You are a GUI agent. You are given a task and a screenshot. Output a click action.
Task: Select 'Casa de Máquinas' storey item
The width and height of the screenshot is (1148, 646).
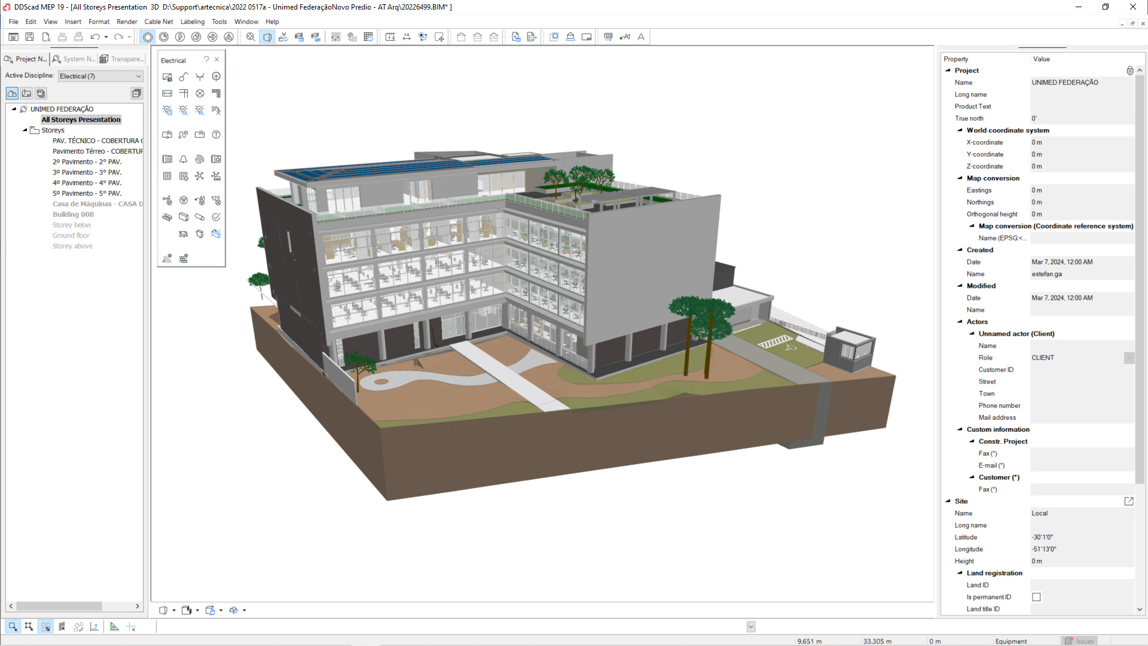coord(97,204)
